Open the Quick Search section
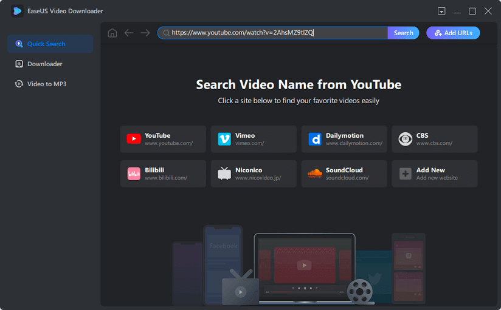Screen dimensions: 501x310 (50, 44)
